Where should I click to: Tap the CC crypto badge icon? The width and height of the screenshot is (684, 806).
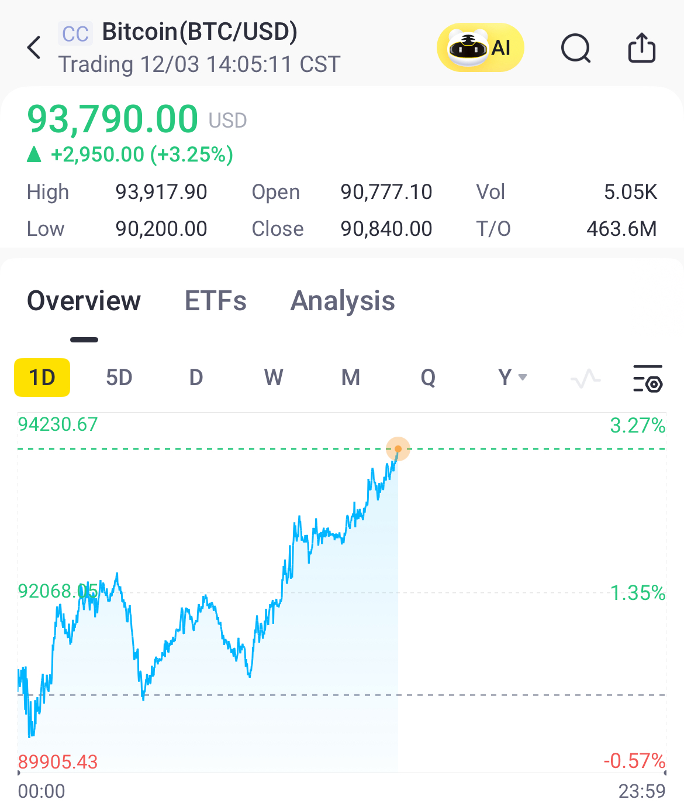[75, 34]
